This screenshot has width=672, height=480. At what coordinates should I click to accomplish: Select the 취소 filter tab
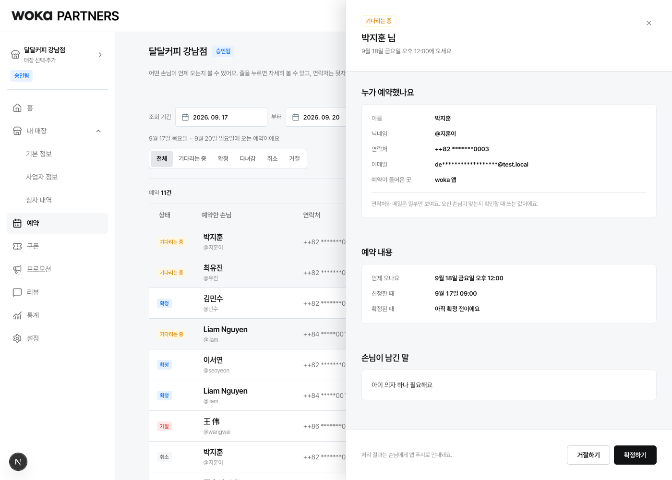tap(273, 159)
